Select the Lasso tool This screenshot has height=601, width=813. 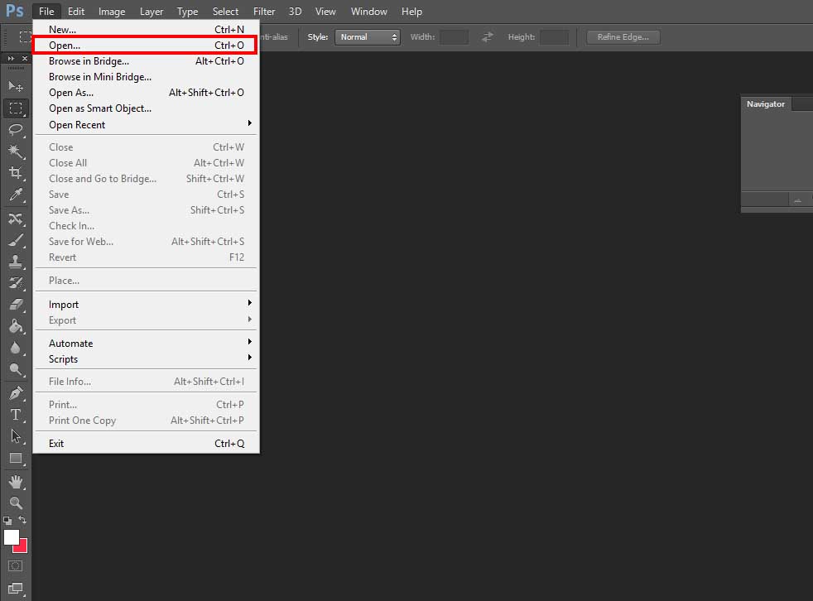pyautogui.click(x=16, y=130)
